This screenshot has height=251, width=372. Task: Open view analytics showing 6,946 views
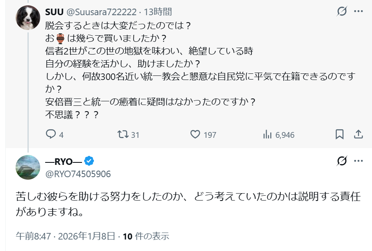tap(267, 135)
